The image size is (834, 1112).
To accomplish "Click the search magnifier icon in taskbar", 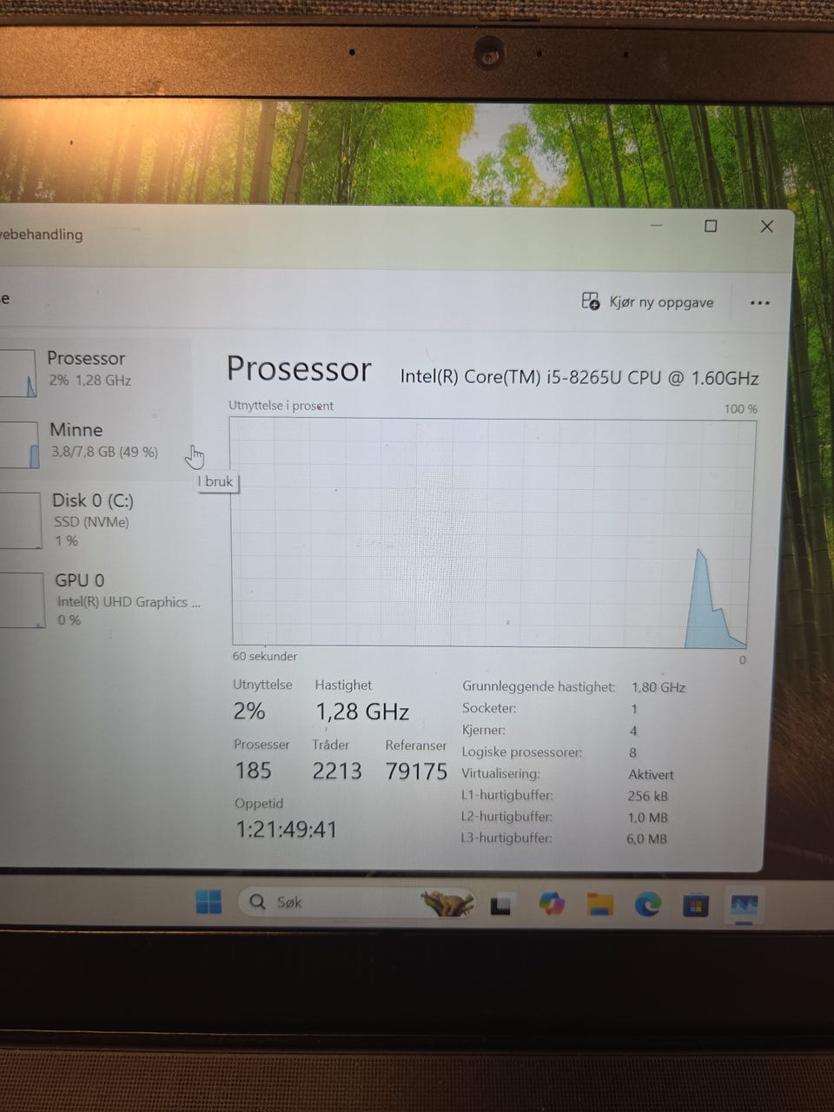I will 257,902.
